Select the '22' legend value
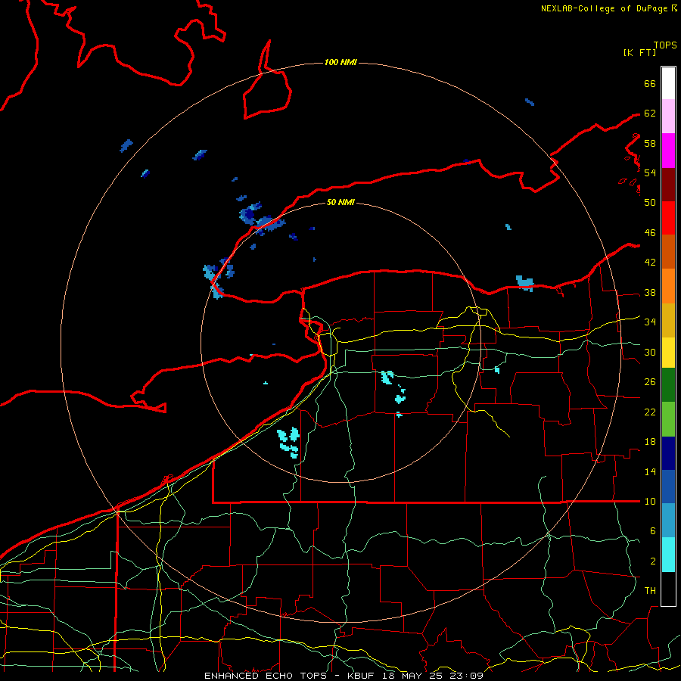This screenshot has height=681, width=681. (x=650, y=412)
